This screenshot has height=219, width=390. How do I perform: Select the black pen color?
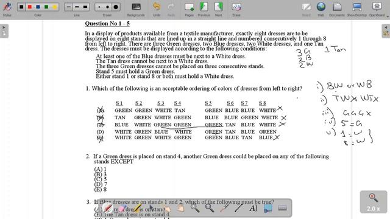(21, 7)
